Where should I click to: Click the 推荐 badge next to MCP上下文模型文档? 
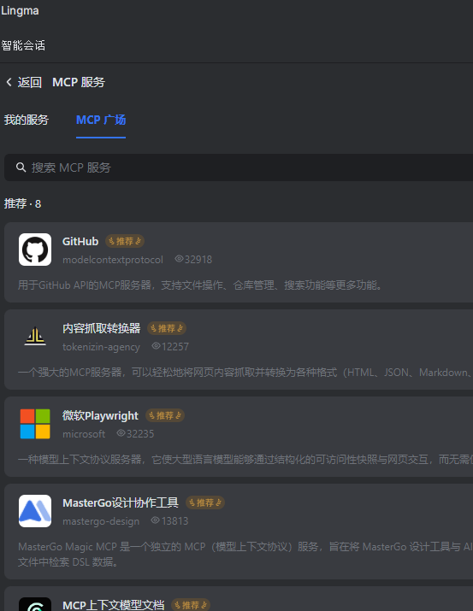191,605
